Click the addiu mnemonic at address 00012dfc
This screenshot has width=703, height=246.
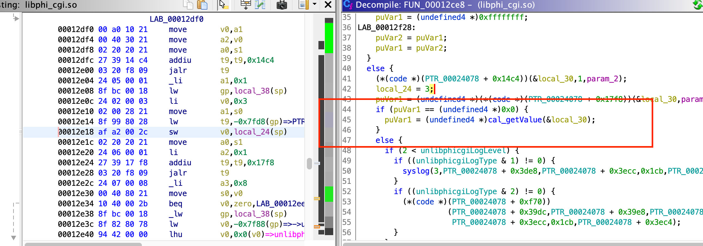click(180, 60)
